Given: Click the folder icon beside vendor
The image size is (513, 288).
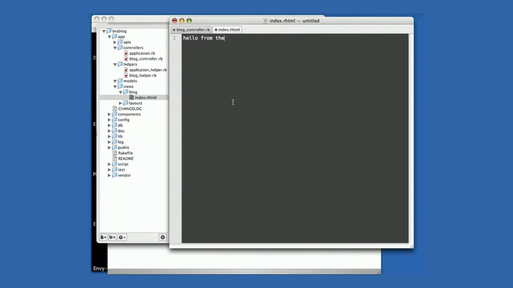Looking at the screenshot, I should pyautogui.click(x=115, y=175).
